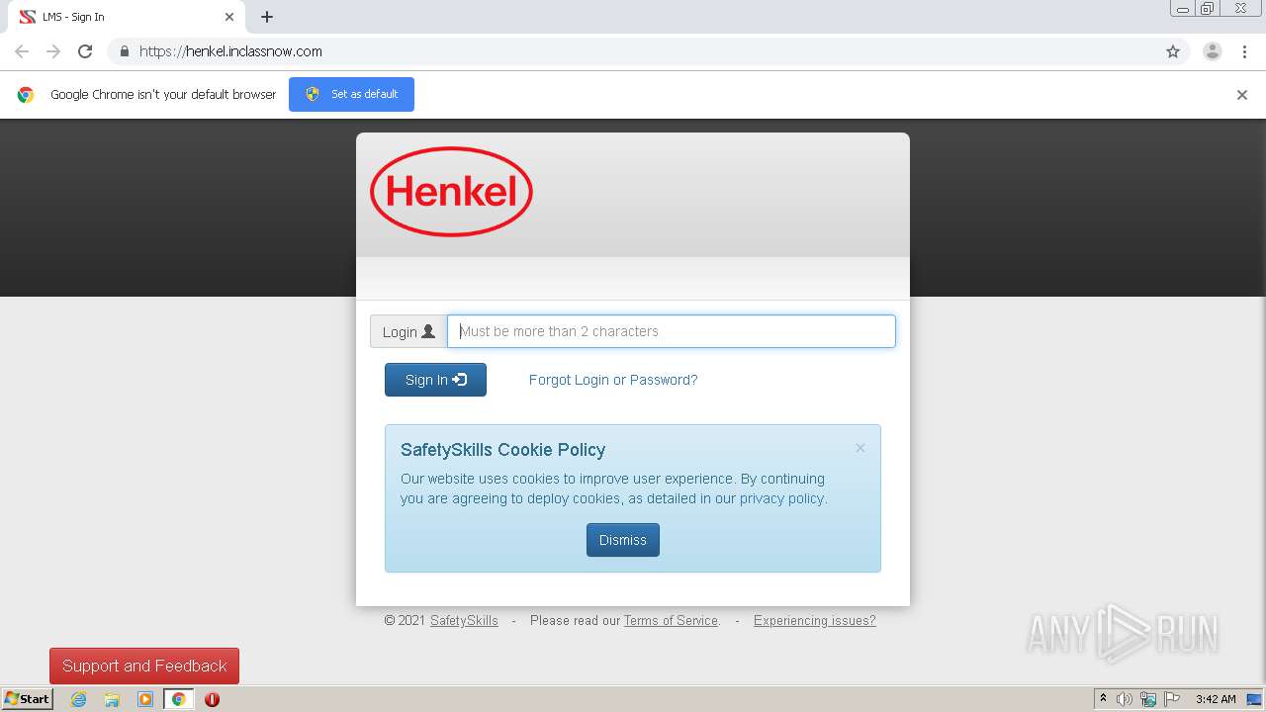Close the LMS - Sign In tab
This screenshot has height=712, width=1266.
click(x=229, y=17)
